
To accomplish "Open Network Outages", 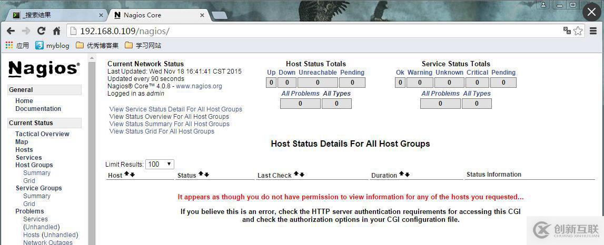I will [x=48, y=242].
